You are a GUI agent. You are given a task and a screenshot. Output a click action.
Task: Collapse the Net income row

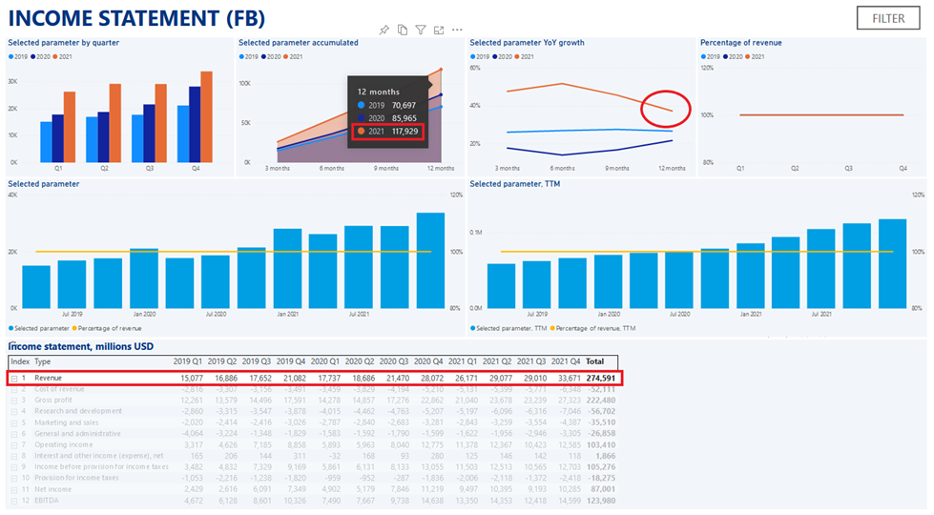[x=14, y=489]
